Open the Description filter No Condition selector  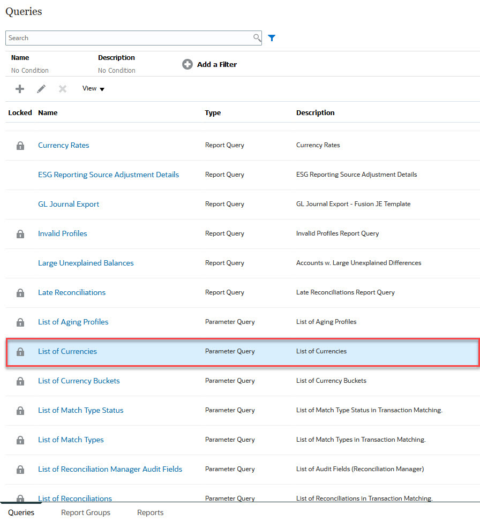coord(117,71)
